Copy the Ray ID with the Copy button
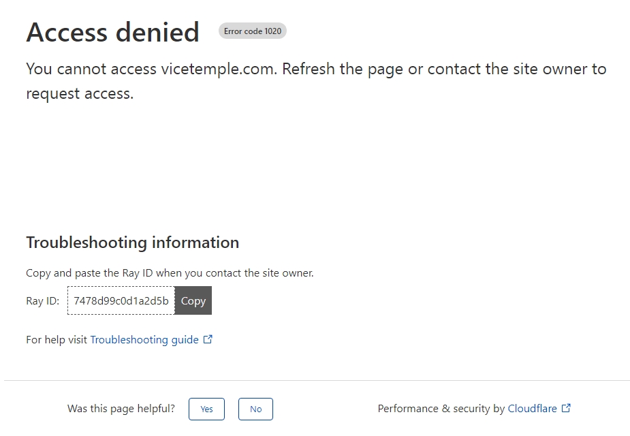630x436 pixels. pyautogui.click(x=193, y=300)
